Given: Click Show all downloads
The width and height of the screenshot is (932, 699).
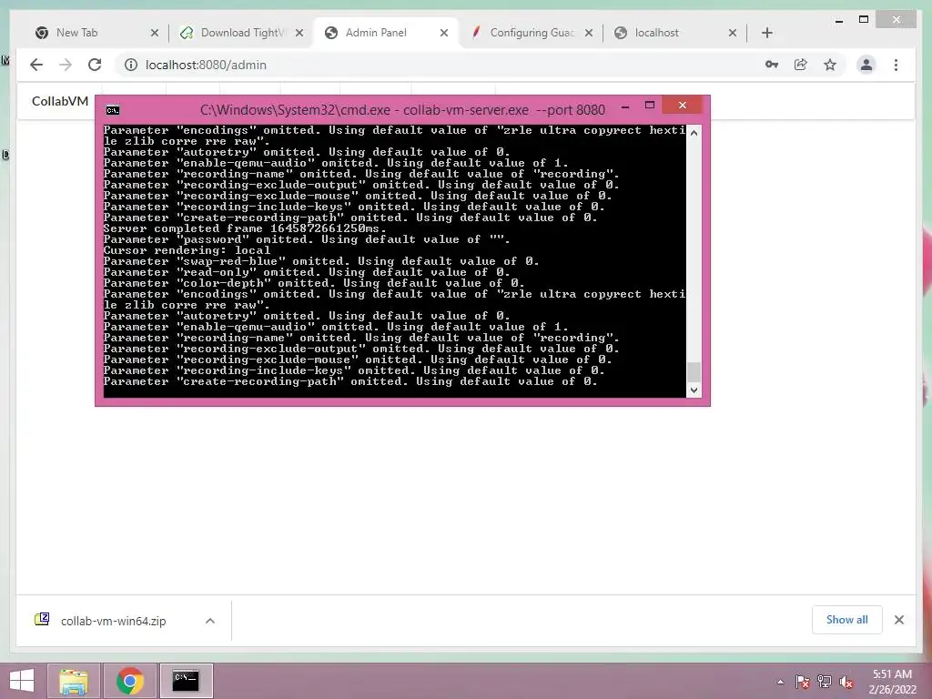Looking at the screenshot, I should [x=846, y=620].
